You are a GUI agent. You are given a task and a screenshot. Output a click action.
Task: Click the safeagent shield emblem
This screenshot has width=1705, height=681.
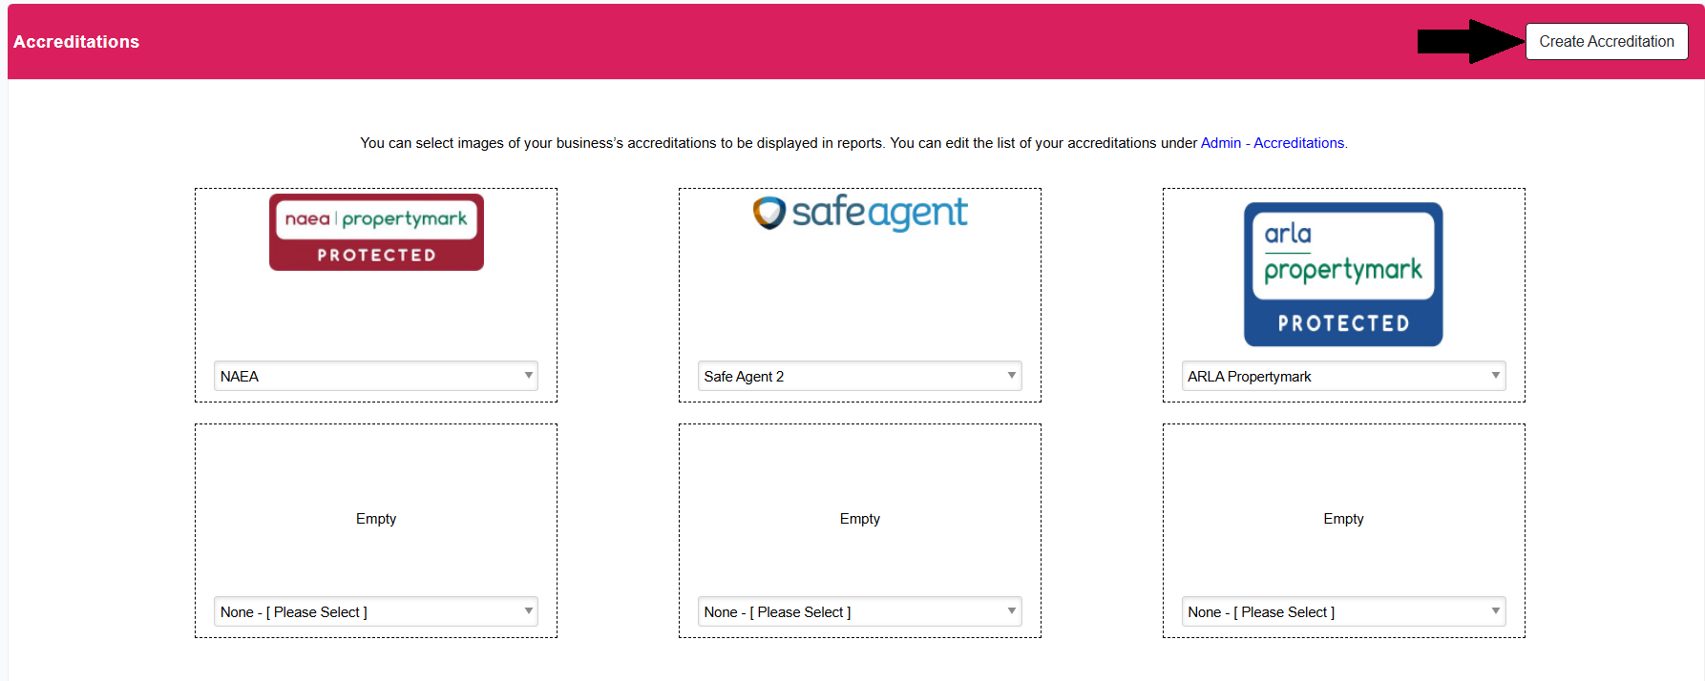coord(768,213)
